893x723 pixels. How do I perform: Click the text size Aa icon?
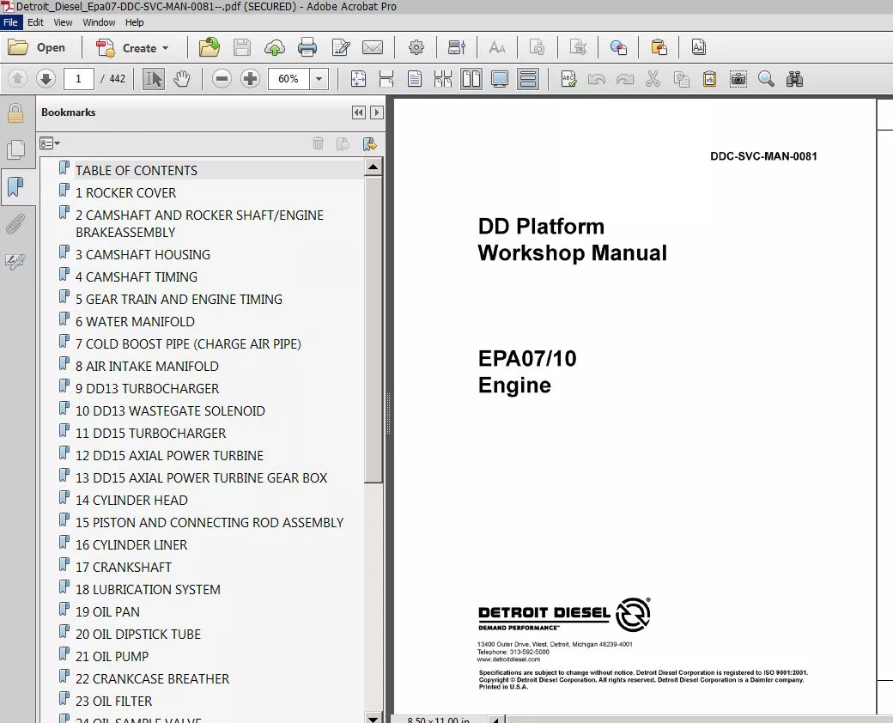496,48
